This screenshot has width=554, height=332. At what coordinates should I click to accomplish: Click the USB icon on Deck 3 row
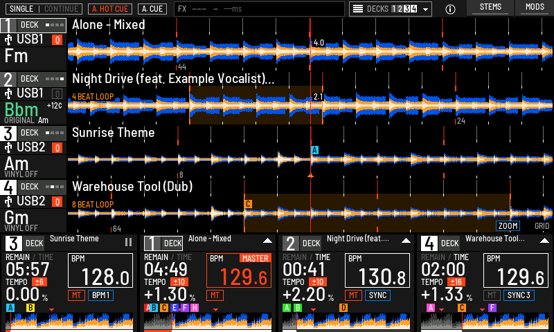[x=8, y=147]
